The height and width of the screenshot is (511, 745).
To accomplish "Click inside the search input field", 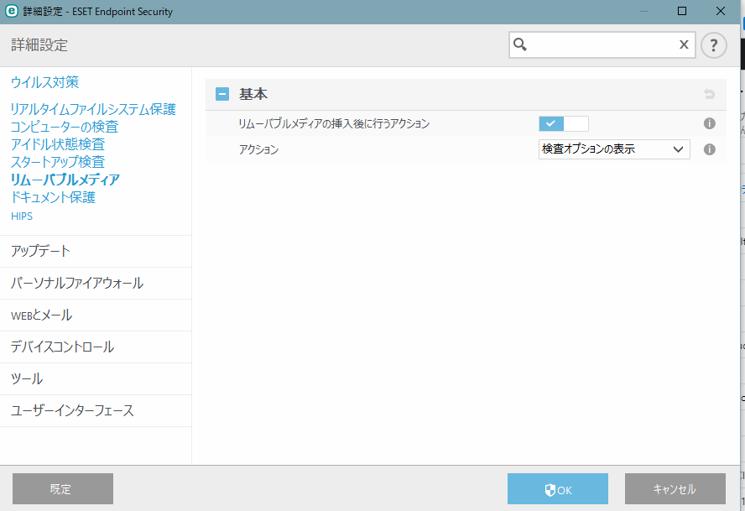I will [602, 44].
